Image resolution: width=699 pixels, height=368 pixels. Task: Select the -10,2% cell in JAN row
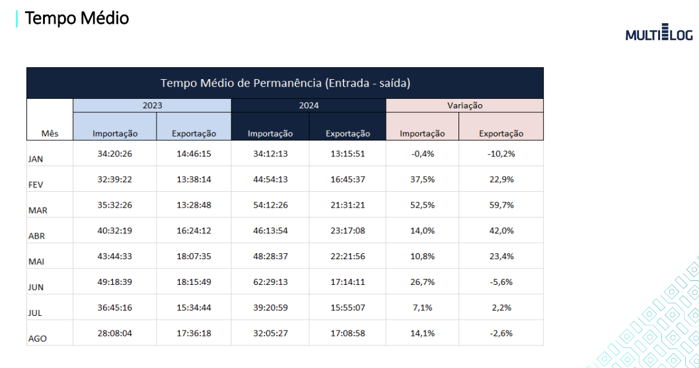coord(501,154)
